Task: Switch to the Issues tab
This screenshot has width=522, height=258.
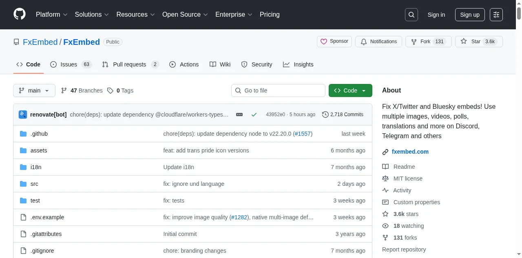Action: click(71, 64)
